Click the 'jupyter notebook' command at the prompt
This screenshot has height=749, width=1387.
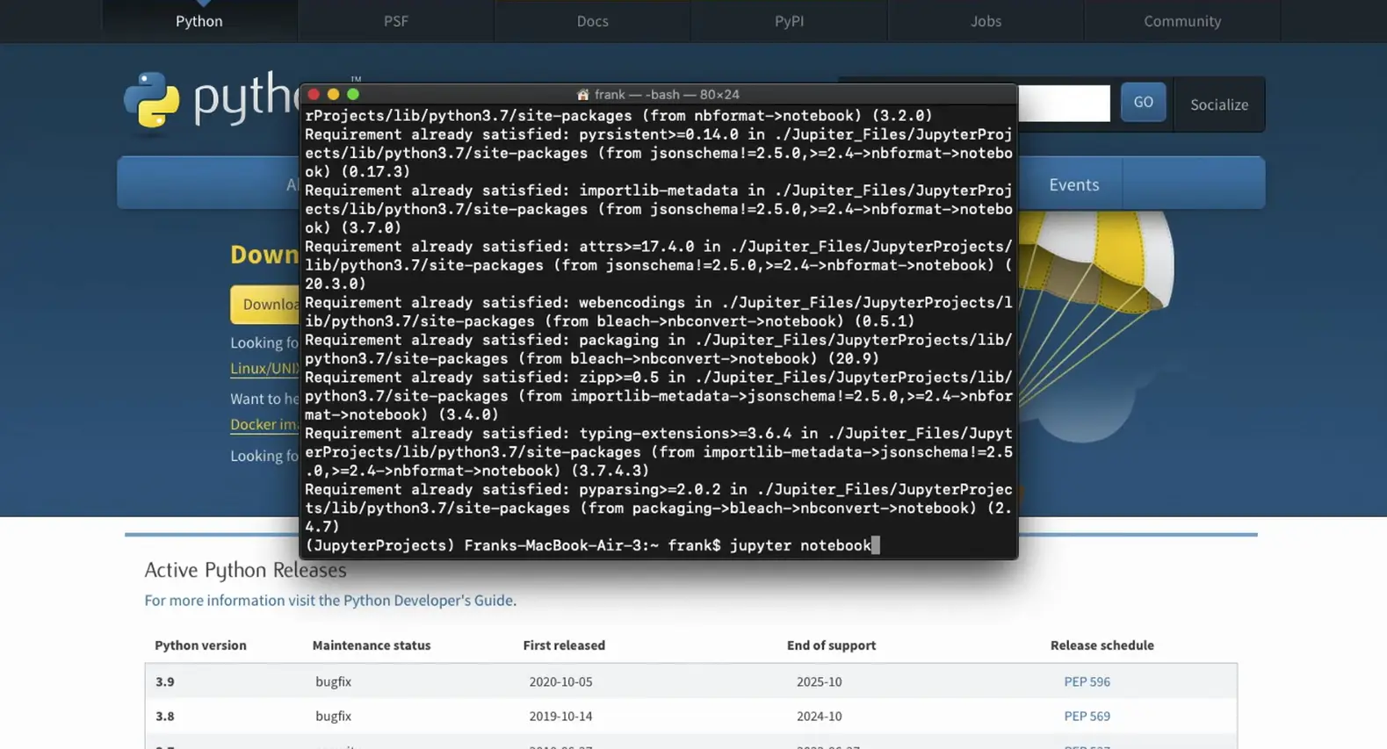pyautogui.click(x=800, y=545)
